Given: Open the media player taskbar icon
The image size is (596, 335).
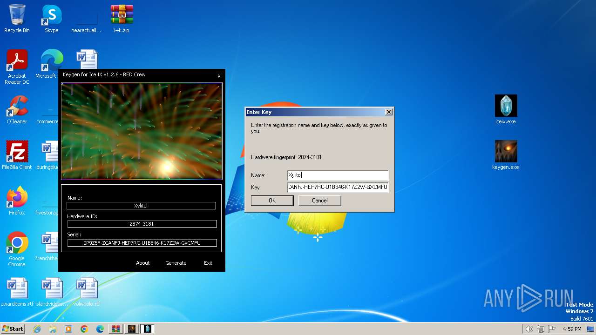Looking at the screenshot, I should [68, 329].
